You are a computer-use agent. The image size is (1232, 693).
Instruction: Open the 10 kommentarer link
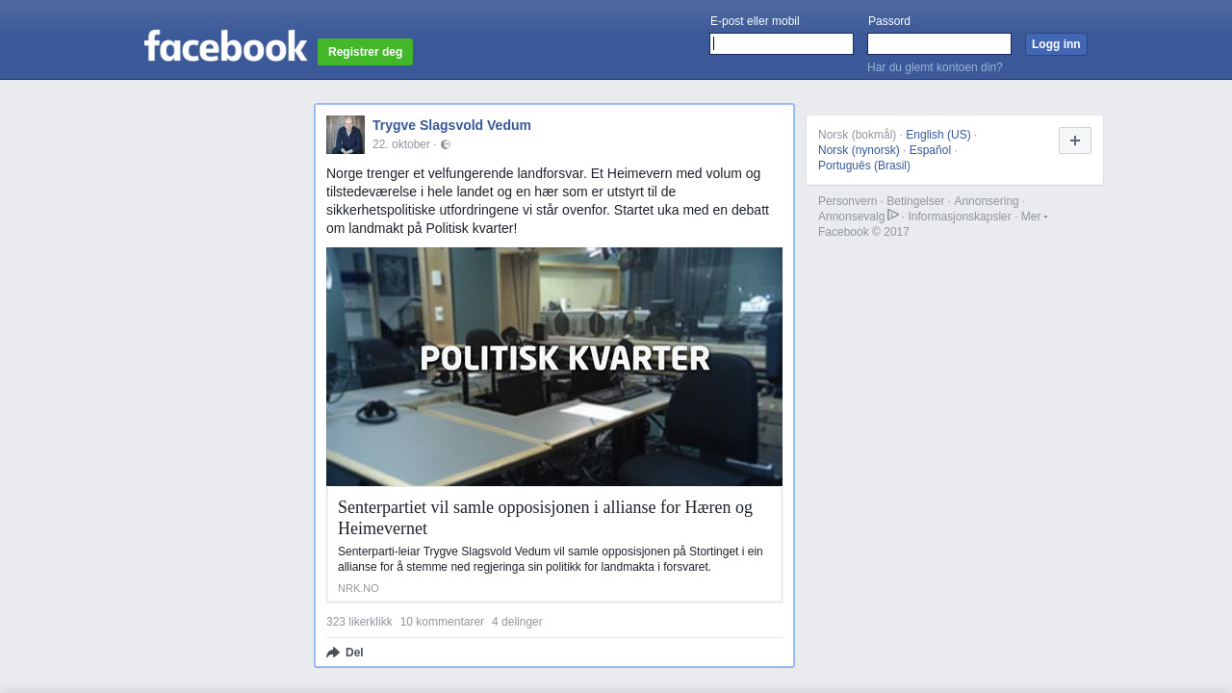pyautogui.click(x=442, y=622)
